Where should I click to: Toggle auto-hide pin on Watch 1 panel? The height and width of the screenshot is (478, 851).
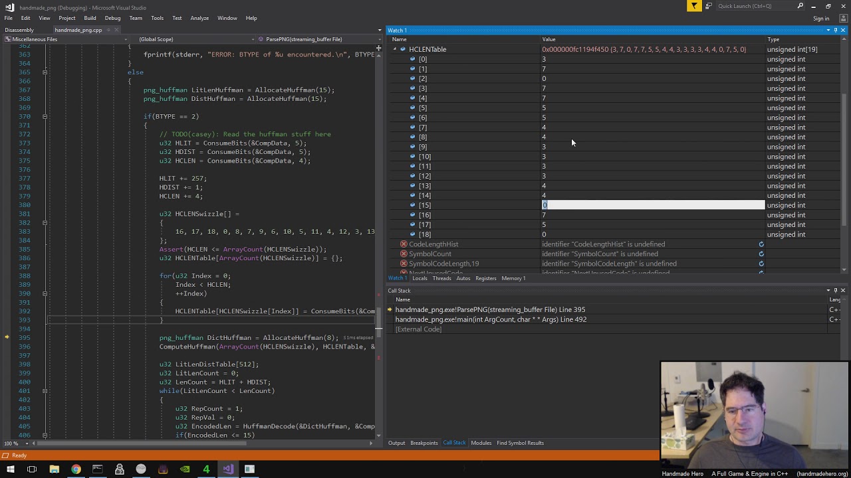pos(836,31)
